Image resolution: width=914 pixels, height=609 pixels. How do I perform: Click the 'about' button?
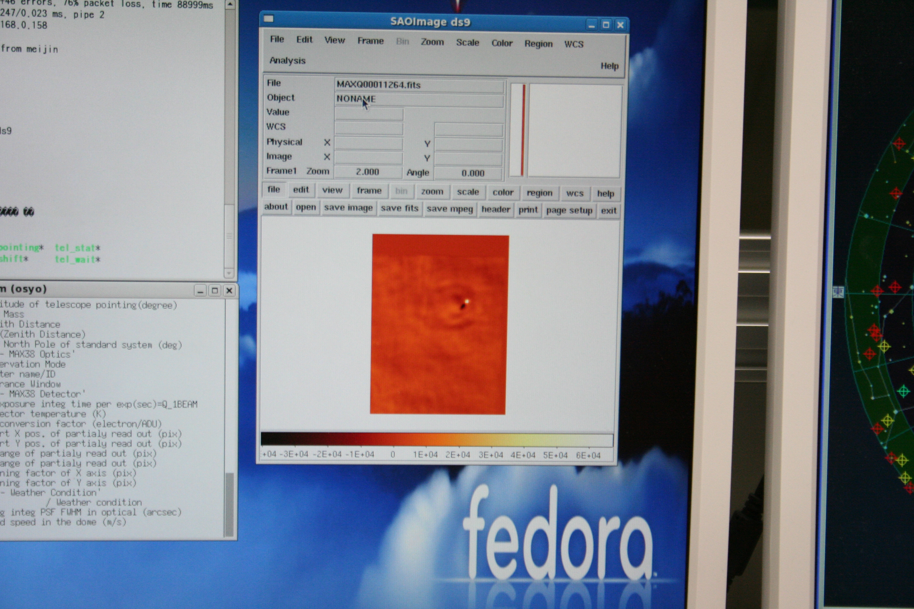click(x=276, y=207)
